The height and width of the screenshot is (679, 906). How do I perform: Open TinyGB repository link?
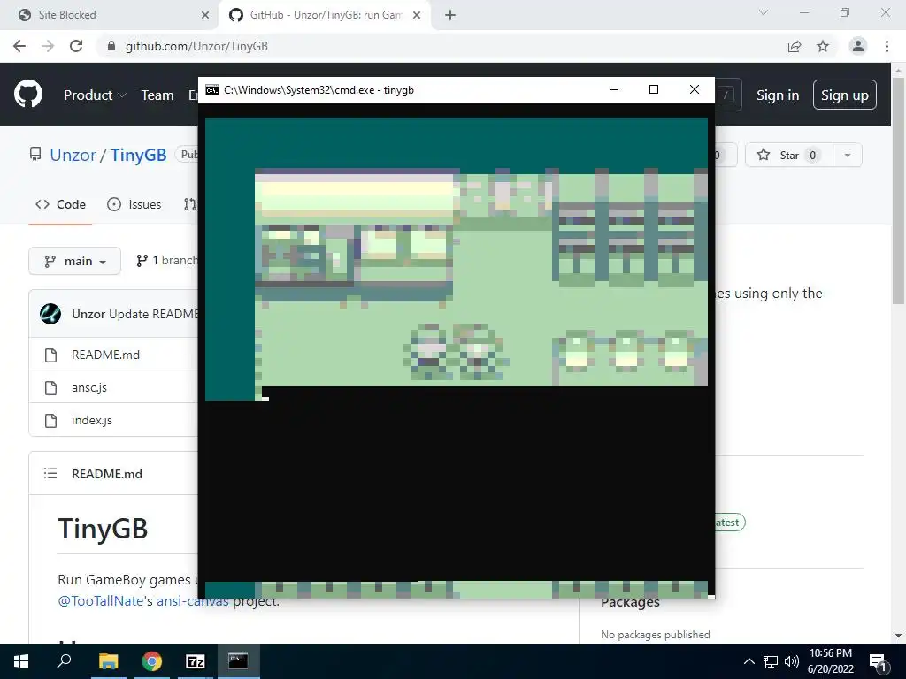(138, 155)
